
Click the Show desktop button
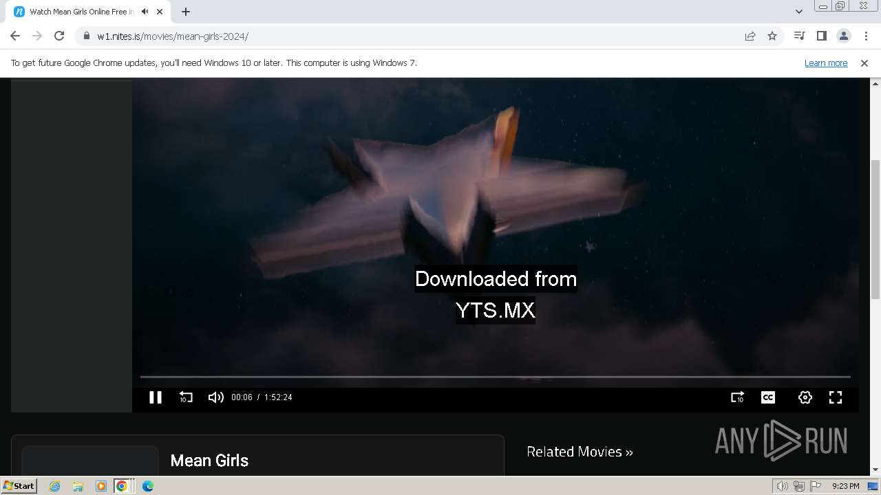click(x=873, y=486)
